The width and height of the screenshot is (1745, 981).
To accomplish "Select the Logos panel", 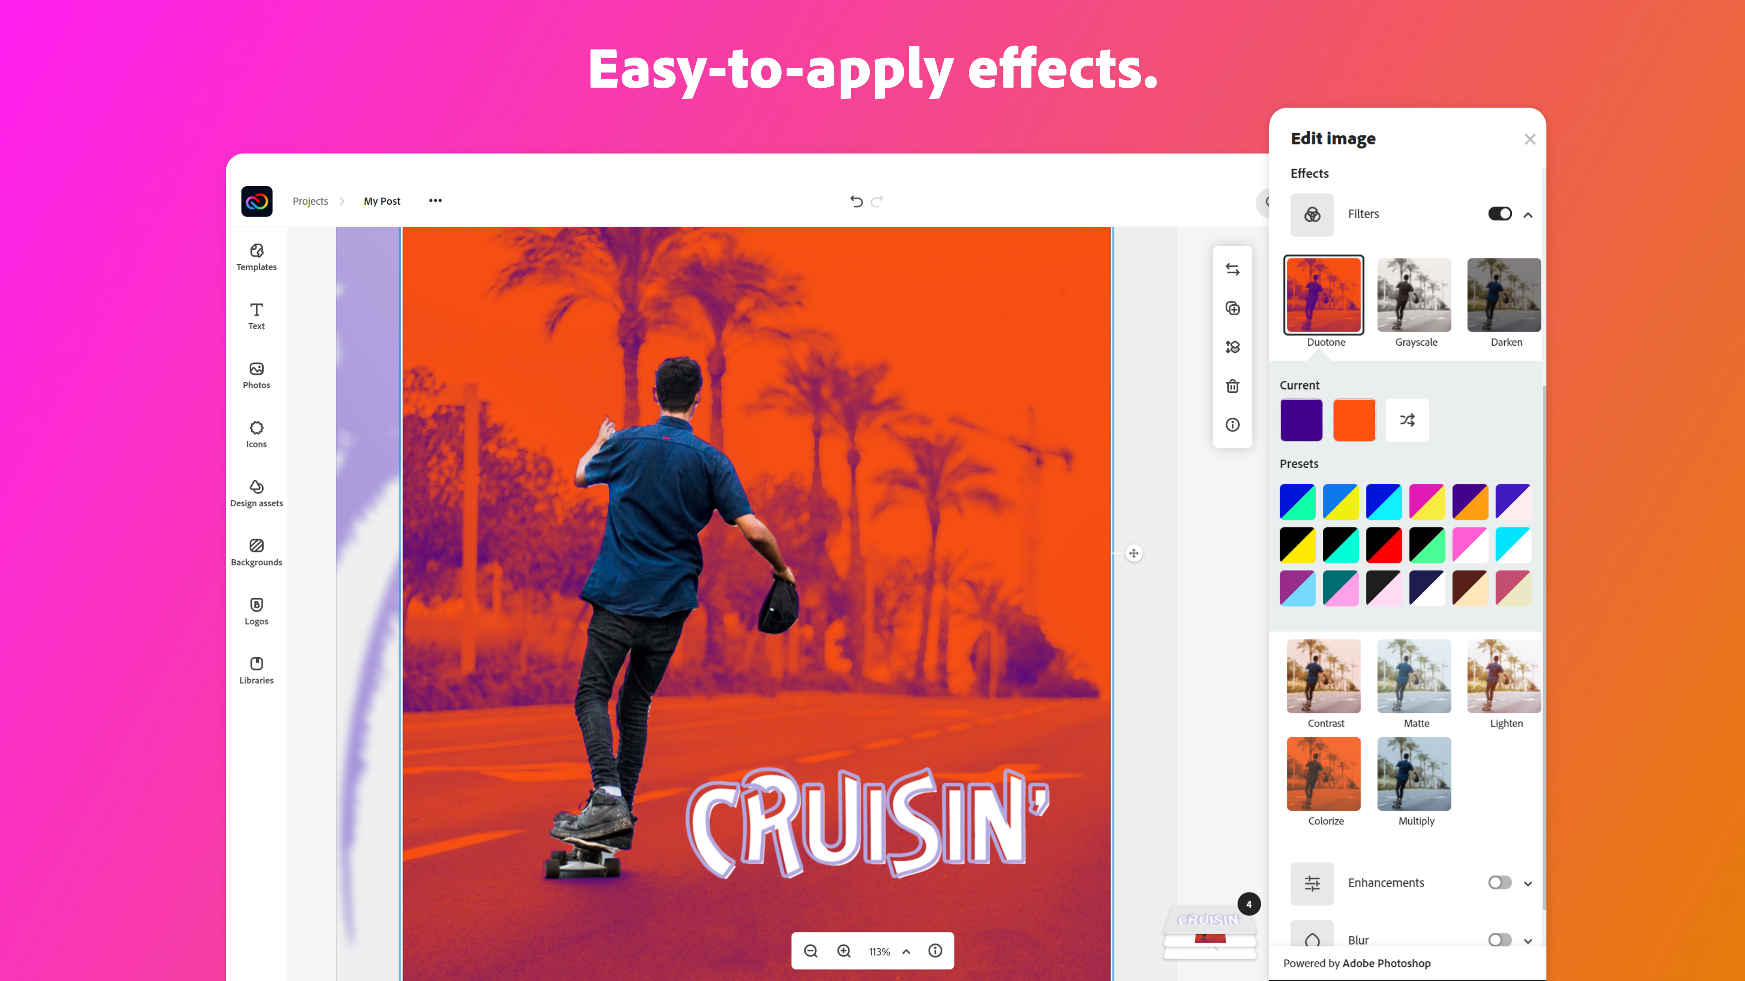I will pyautogui.click(x=256, y=609).
